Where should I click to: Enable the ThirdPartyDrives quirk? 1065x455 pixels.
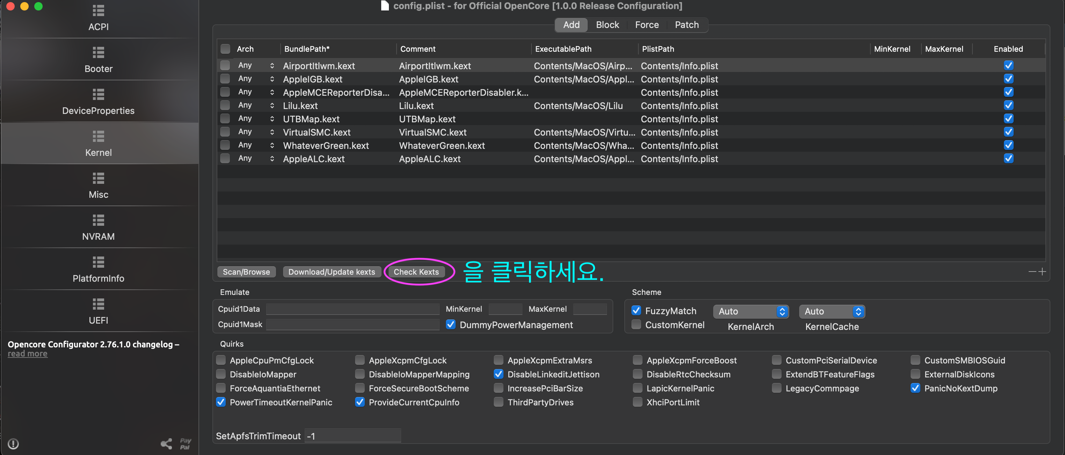(x=499, y=402)
